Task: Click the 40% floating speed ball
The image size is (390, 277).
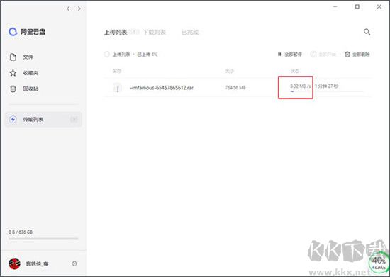Action: 379,263
